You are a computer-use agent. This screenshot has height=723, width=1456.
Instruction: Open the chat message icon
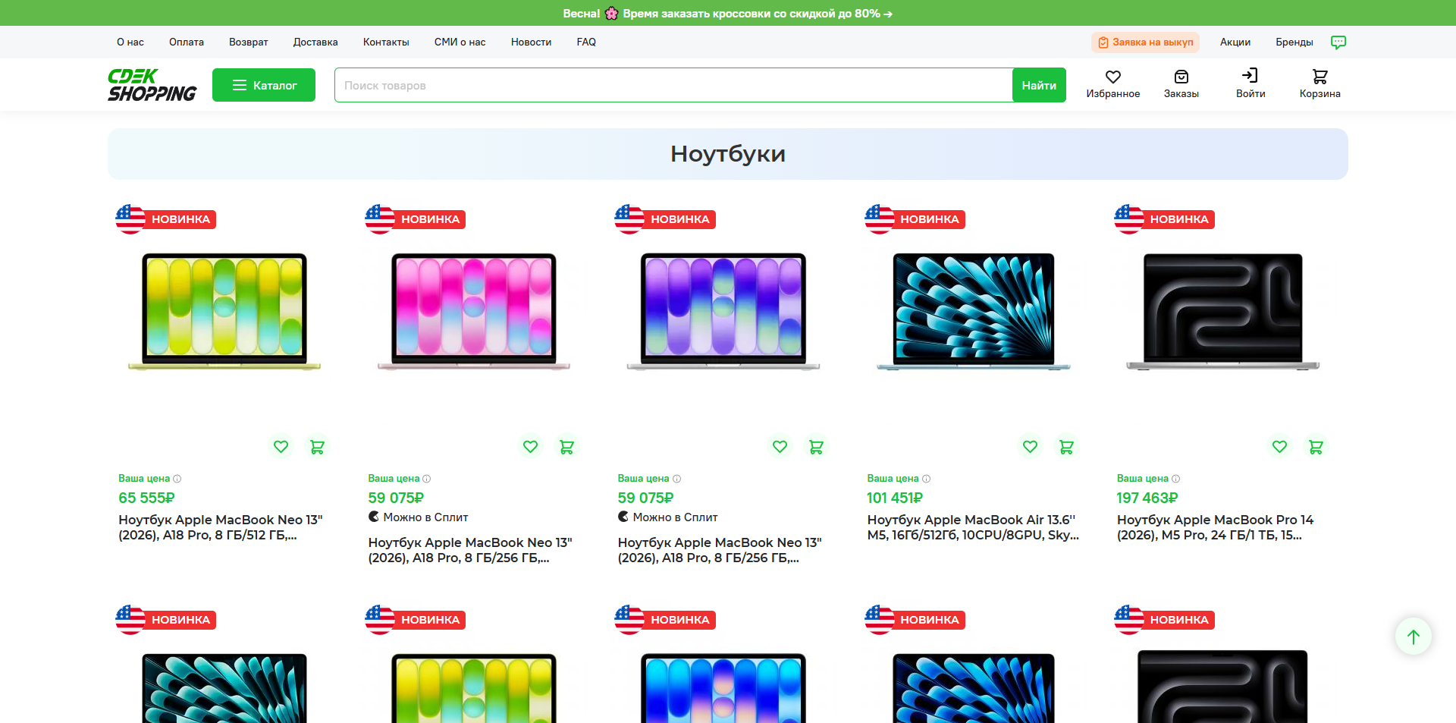click(1338, 42)
